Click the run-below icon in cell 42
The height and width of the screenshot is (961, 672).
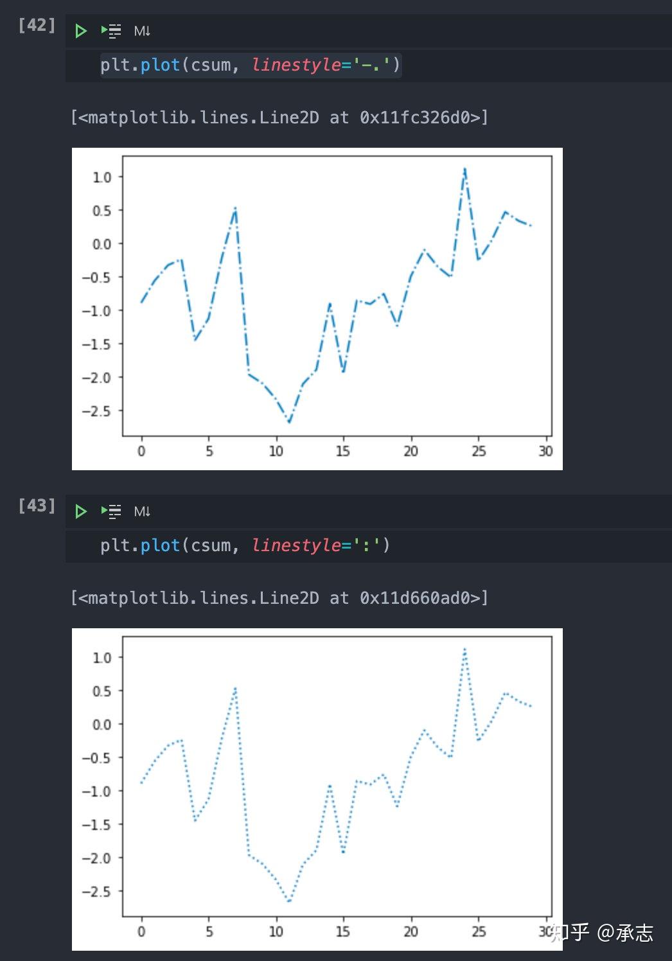(x=111, y=31)
